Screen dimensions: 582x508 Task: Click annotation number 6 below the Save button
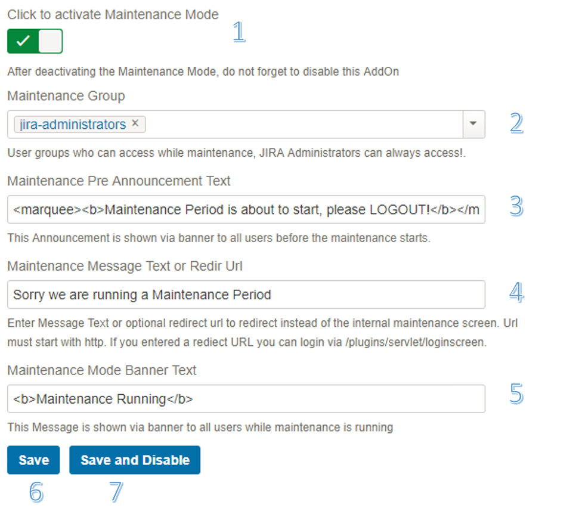36,492
